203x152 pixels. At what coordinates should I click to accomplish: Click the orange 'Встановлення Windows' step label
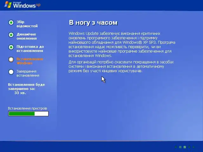29,61
